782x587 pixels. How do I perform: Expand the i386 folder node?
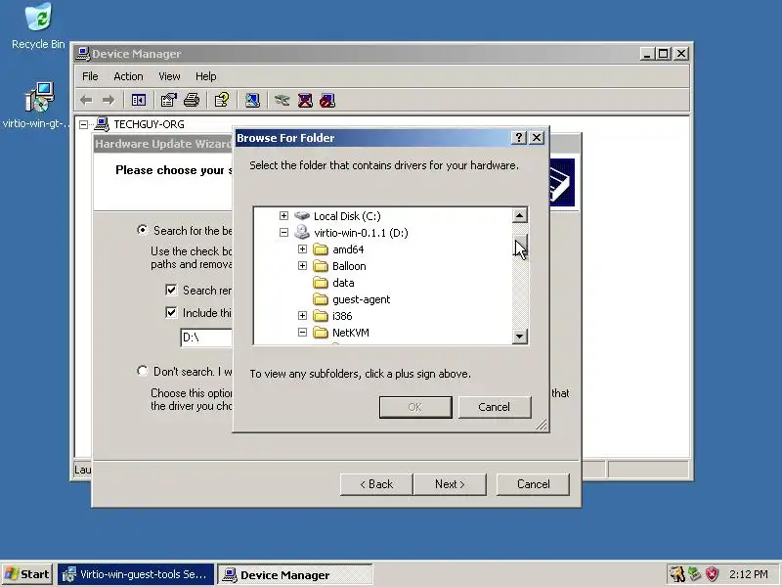click(x=302, y=315)
